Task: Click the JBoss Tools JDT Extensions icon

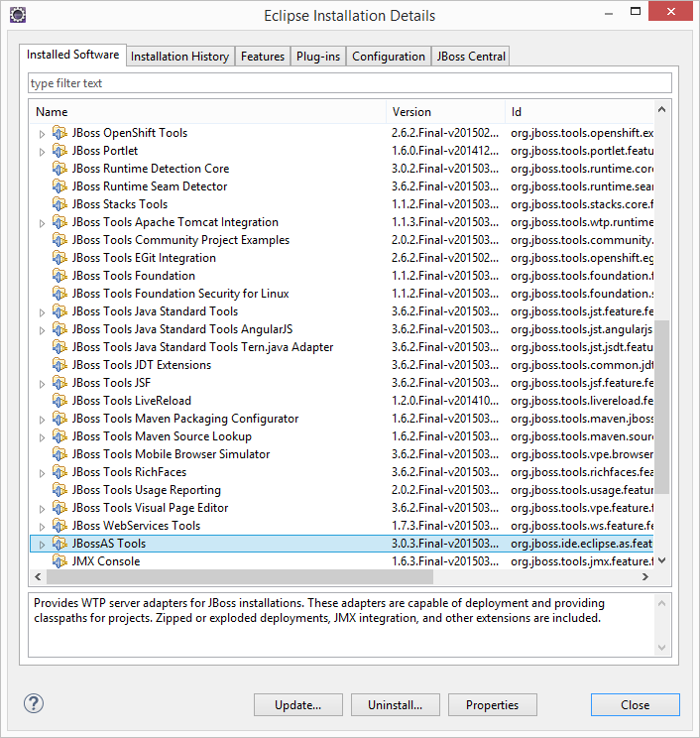Action: 59,366
